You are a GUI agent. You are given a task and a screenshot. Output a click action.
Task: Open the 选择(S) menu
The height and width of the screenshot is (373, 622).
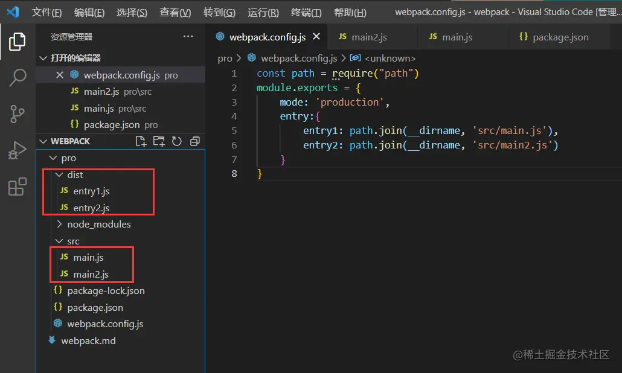tap(132, 12)
